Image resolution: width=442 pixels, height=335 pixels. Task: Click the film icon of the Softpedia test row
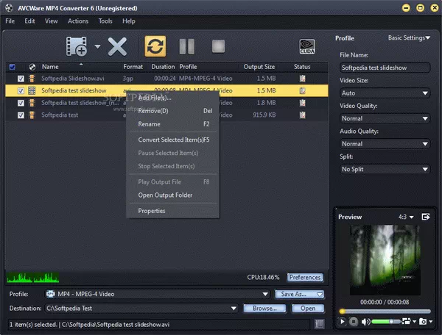pyautogui.click(x=32, y=115)
